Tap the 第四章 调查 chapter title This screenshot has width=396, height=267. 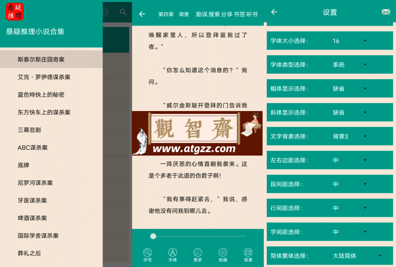point(174,14)
